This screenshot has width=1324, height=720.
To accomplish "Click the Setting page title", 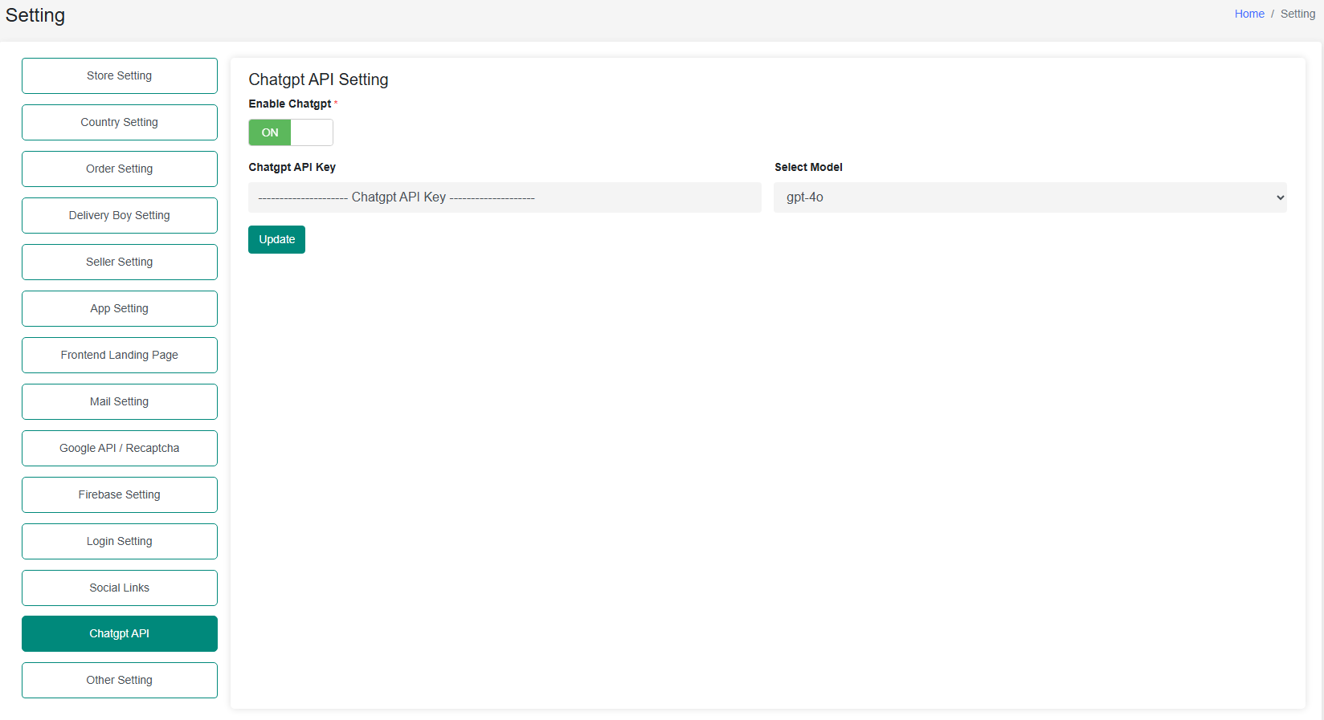I will (35, 15).
